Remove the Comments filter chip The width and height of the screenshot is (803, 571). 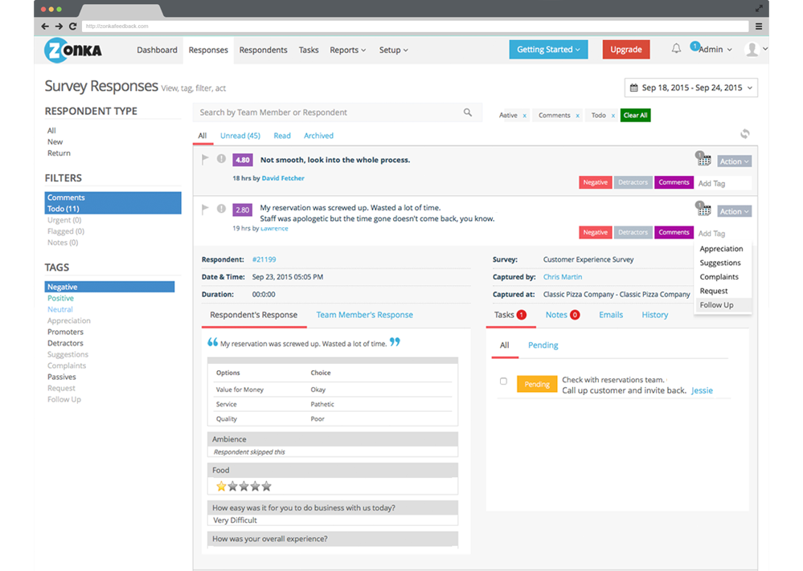(x=578, y=116)
